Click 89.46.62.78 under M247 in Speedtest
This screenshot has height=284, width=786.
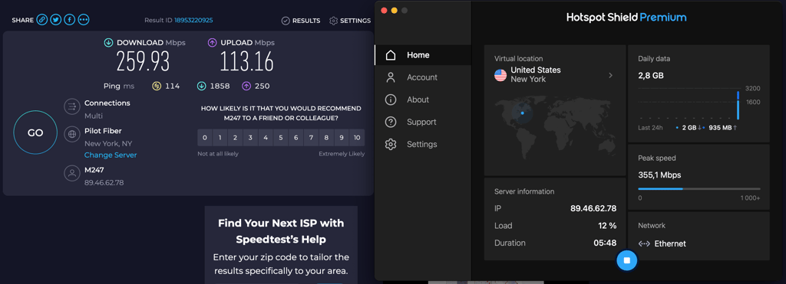[104, 182]
